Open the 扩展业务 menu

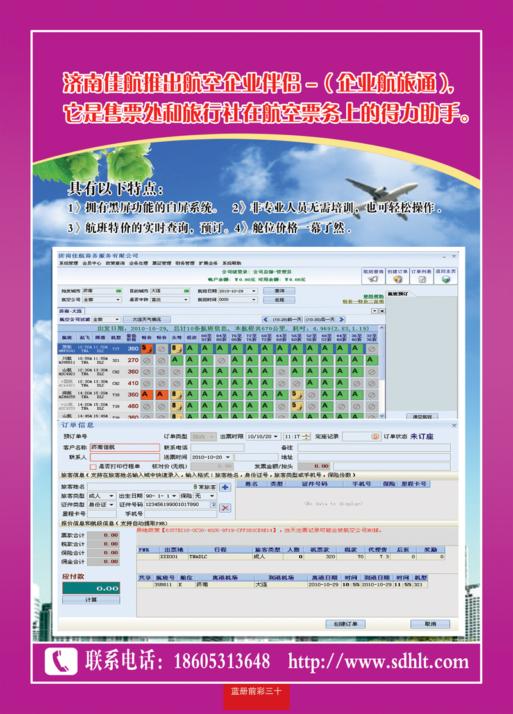click(208, 263)
